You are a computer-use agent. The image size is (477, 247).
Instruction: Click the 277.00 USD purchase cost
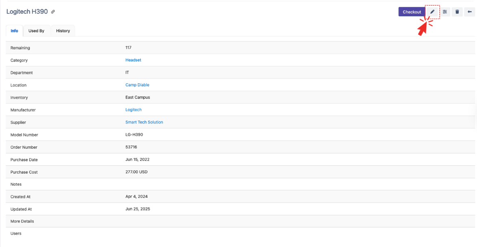(137, 172)
